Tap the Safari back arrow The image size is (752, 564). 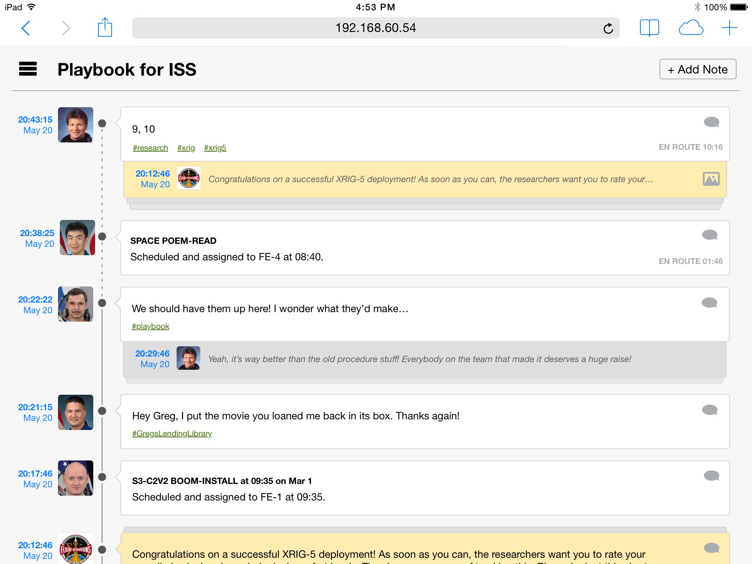(26, 28)
